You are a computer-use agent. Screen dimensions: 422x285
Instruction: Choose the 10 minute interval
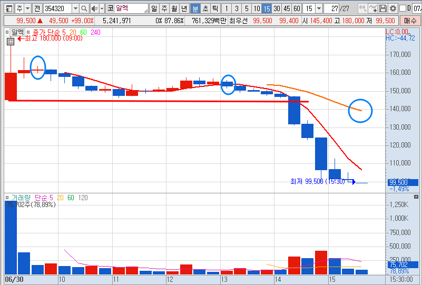[x=257, y=8]
